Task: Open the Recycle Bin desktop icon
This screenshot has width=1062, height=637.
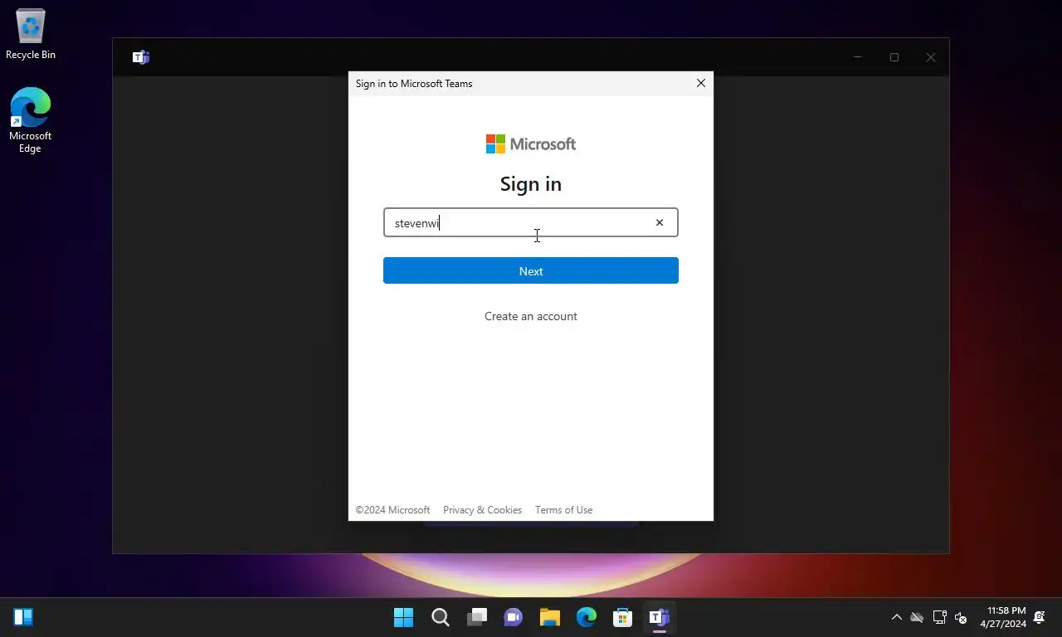Action: point(31,34)
